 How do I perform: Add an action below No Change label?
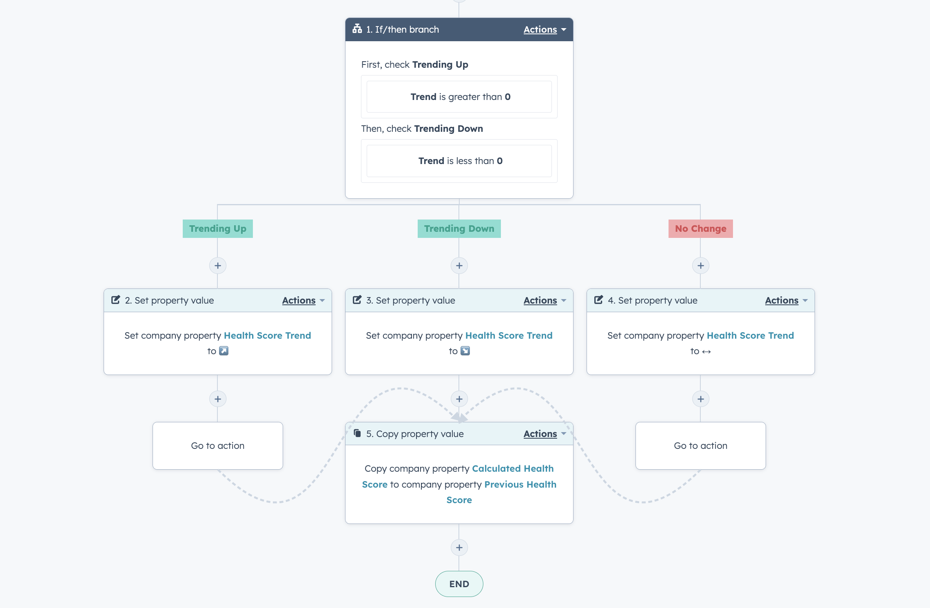[701, 266]
